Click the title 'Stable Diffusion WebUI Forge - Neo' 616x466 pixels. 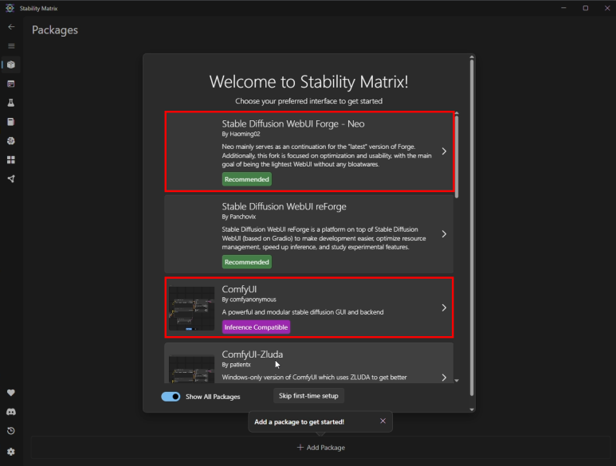tap(293, 123)
